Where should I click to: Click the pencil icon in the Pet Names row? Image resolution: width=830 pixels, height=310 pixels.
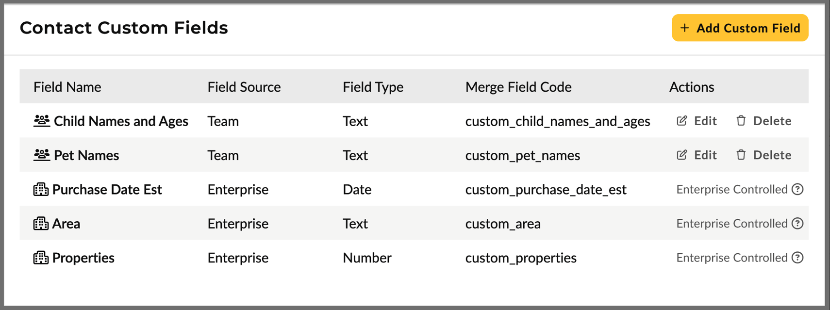682,155
